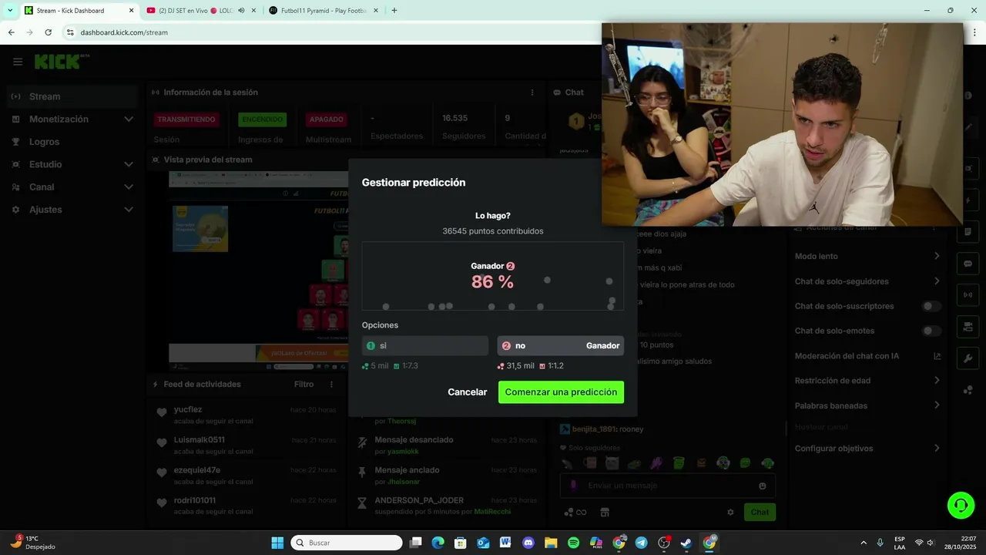This screenshot has width=986, height=555.
Task: Expand Restricción de edad setting
Action: (x=867, y=381)
